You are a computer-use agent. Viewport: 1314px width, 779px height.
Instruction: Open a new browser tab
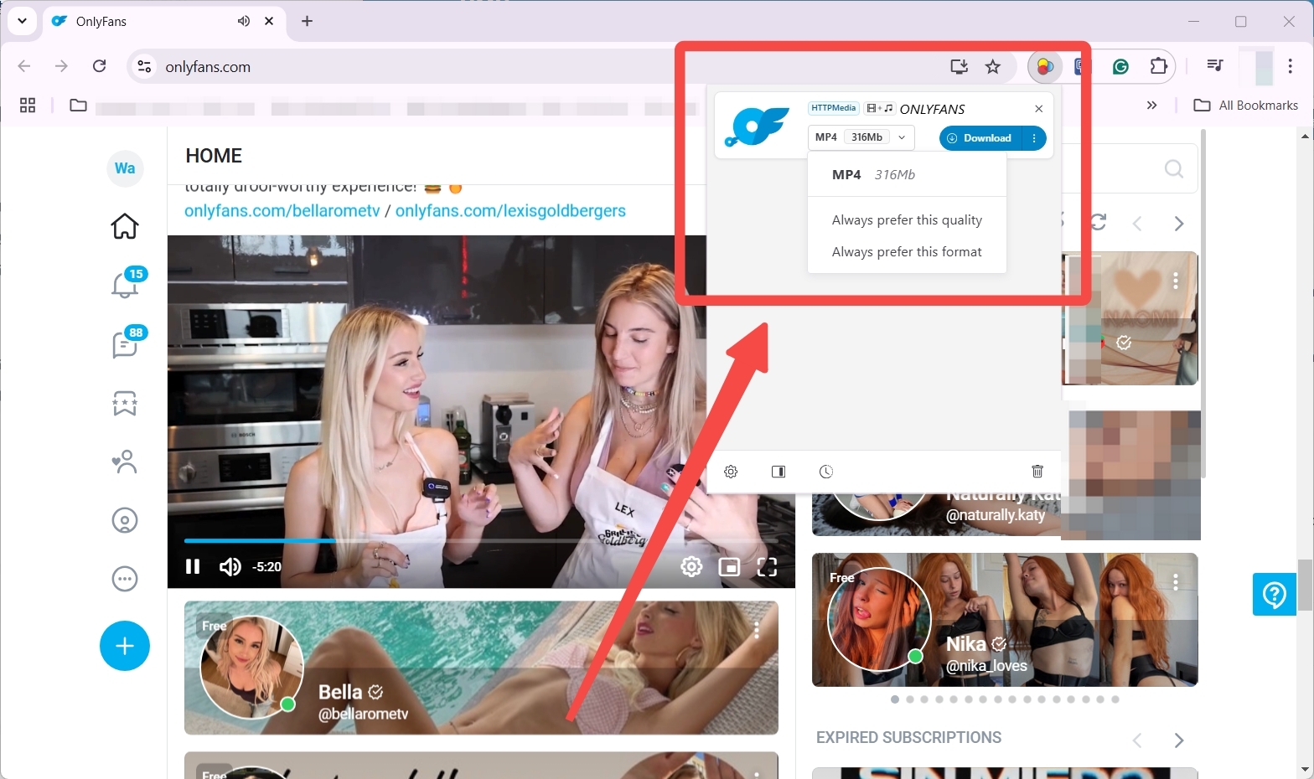pos(308,21)
